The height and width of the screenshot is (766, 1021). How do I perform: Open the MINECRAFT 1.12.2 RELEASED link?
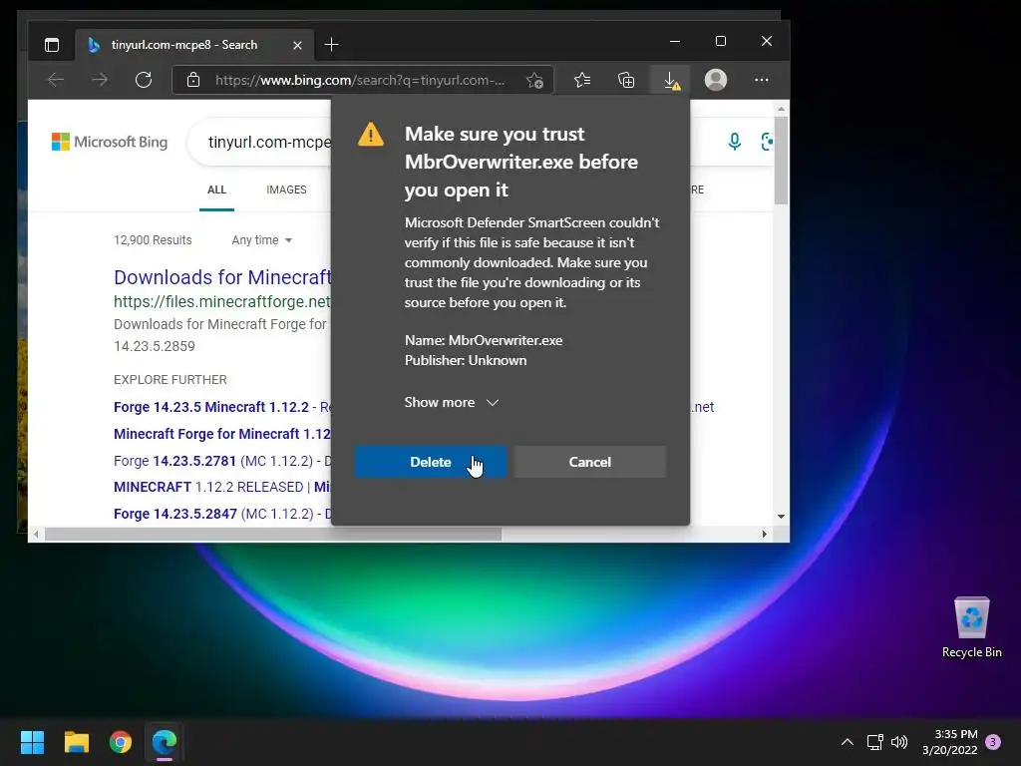(208, 487)
